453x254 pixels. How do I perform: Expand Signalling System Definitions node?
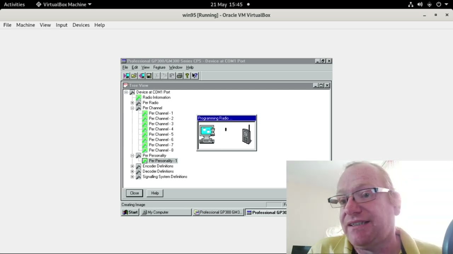tap(132, 177)
